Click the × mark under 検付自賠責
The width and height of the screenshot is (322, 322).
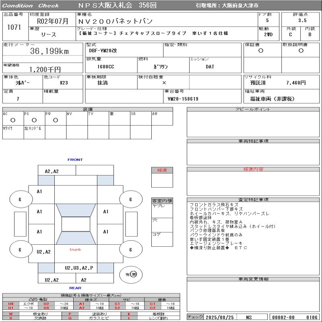coord(164,83)
